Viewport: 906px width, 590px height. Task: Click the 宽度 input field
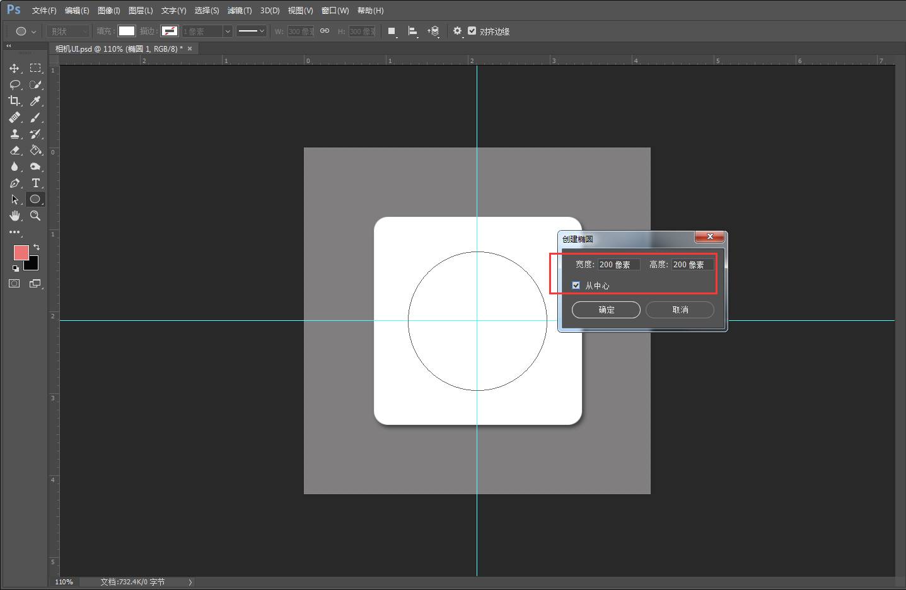point(619,265)
